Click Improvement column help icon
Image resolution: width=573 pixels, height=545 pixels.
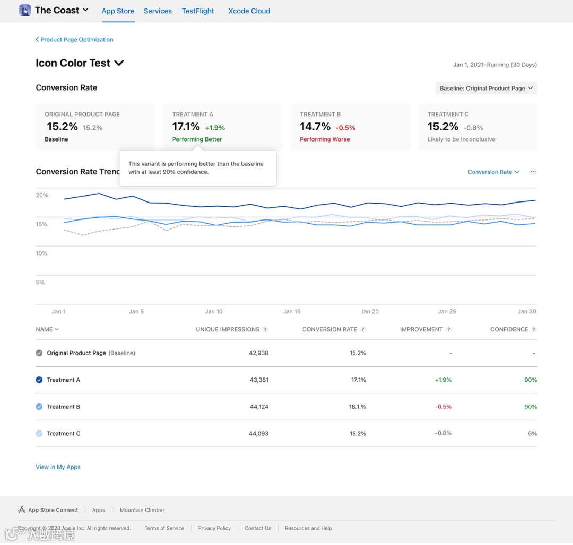448,329
